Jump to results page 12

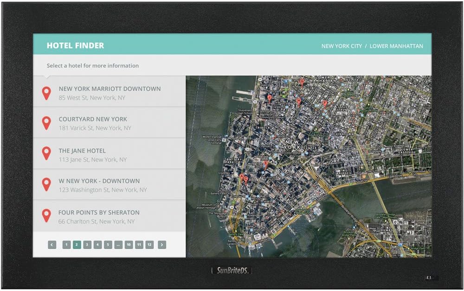(149, 245)
